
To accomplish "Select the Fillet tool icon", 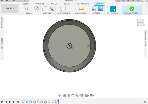I will 45,9.
